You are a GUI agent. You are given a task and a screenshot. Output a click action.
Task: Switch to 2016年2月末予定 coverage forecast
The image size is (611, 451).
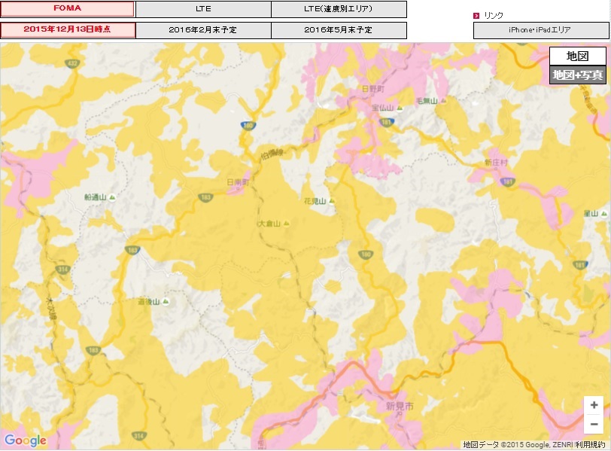coord(203,30)
